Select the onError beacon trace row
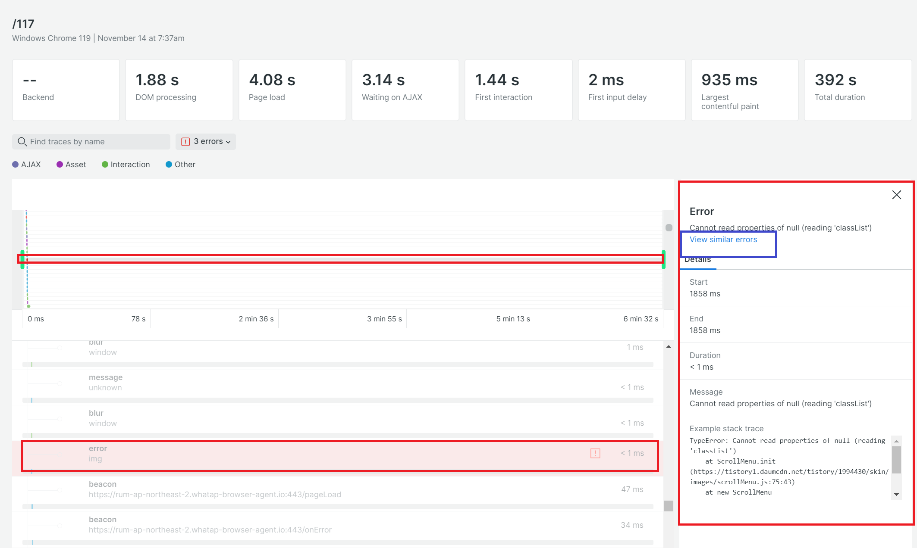The image size is (917, 548). point(302,525)
